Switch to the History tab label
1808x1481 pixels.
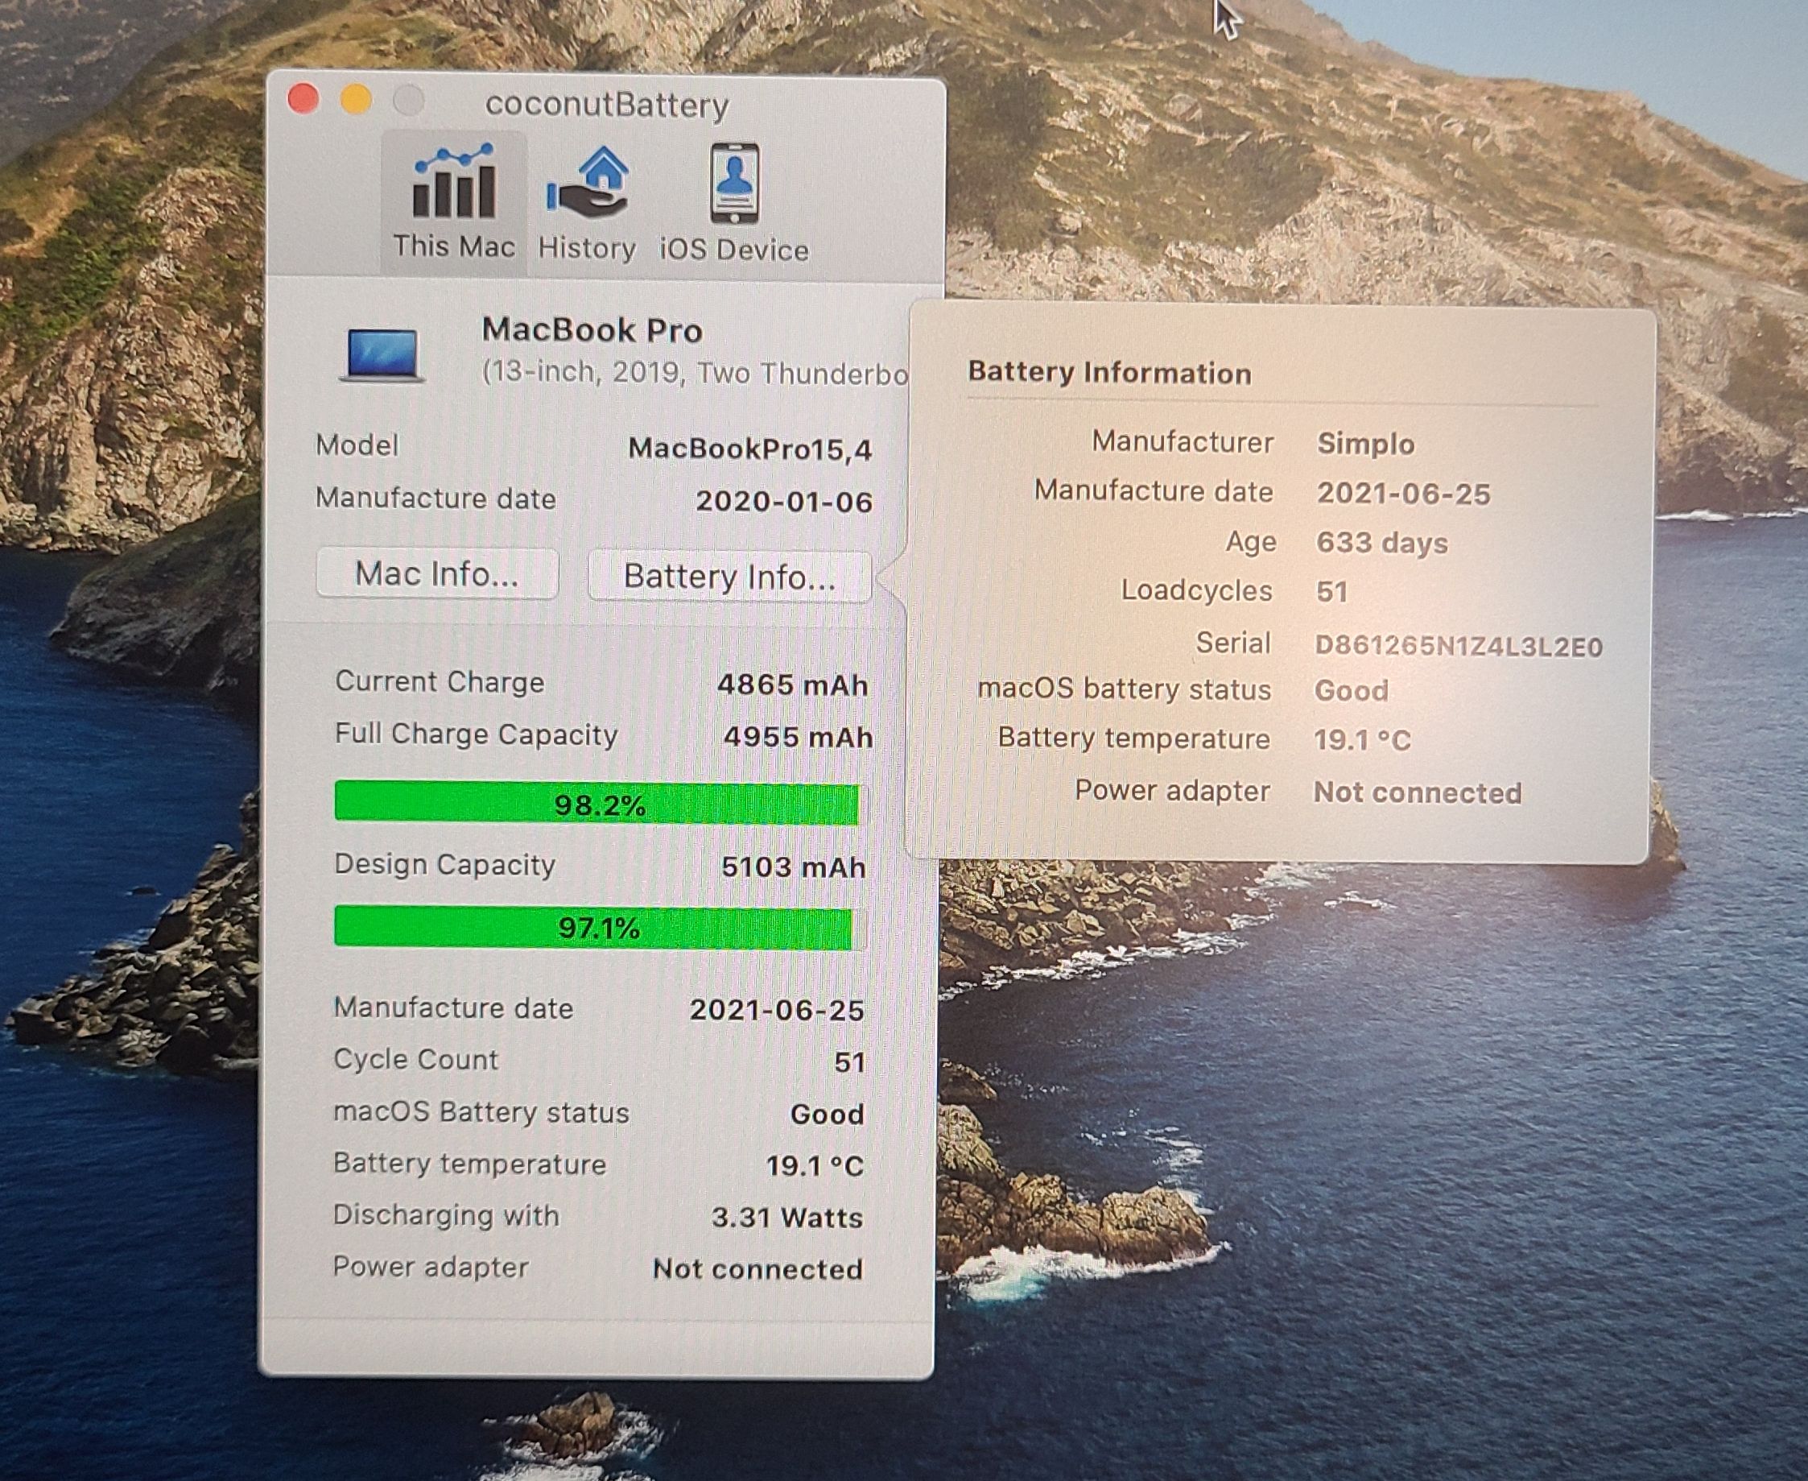coord(587,248)
